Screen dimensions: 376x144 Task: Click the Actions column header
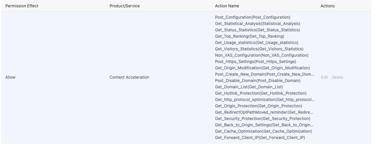pos(327,6)
